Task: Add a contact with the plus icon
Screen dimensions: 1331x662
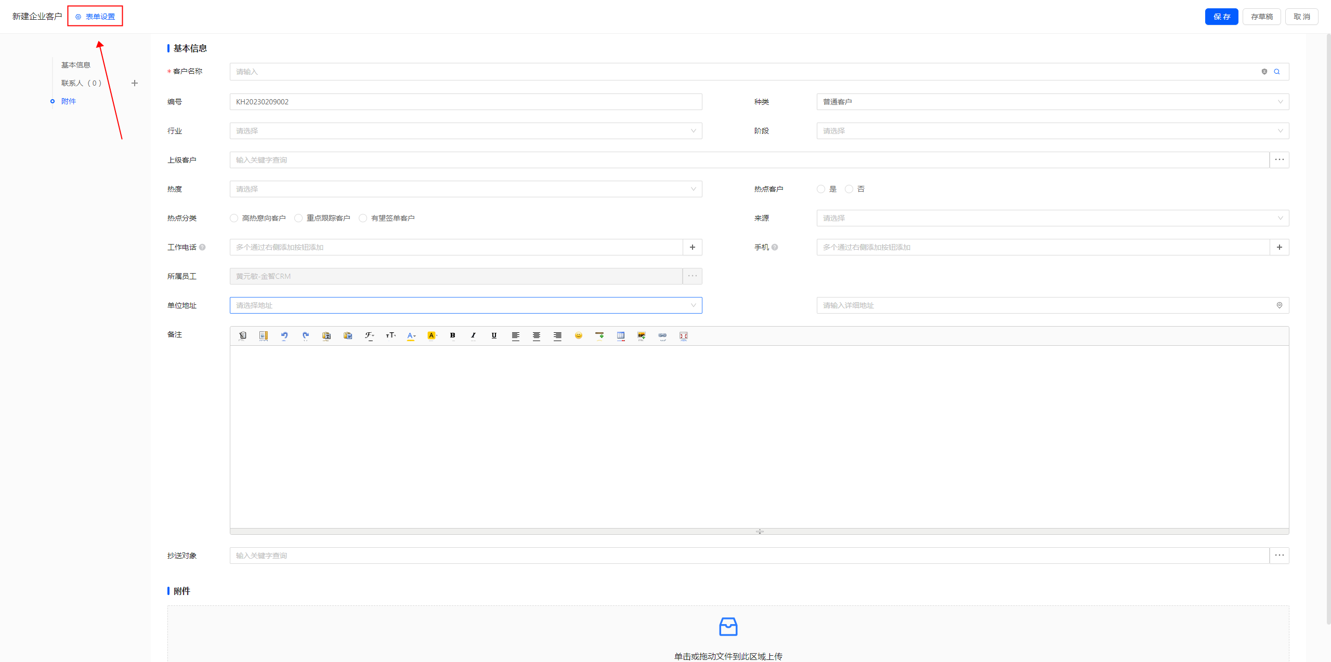Action: pyautogui.click(x=135, y=83)
